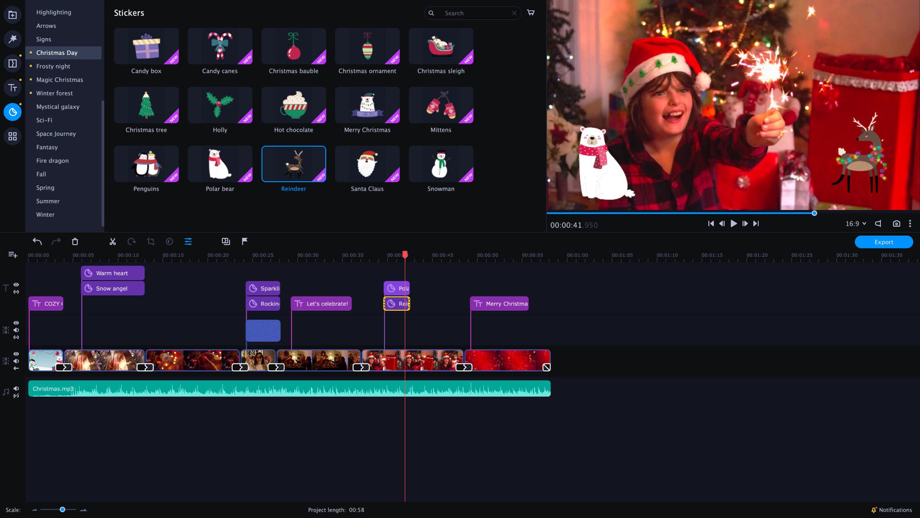Select the Crop tool above the timeline
The width and height of the screenshot is (920, 518).
tap(151, 241)
